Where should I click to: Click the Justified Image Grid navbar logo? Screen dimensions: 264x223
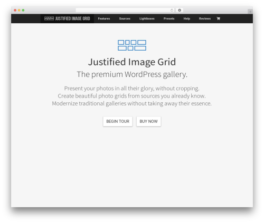pos(67,18)
